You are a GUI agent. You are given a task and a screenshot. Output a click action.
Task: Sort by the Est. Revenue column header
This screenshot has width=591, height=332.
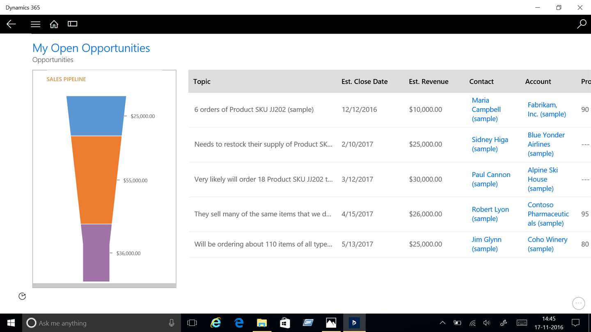pyautogui.click(x=428, y=82)
